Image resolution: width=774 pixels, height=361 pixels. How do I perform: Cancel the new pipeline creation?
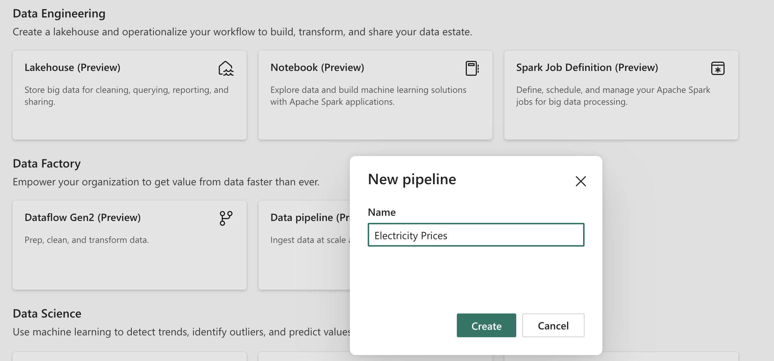[553, 326]
